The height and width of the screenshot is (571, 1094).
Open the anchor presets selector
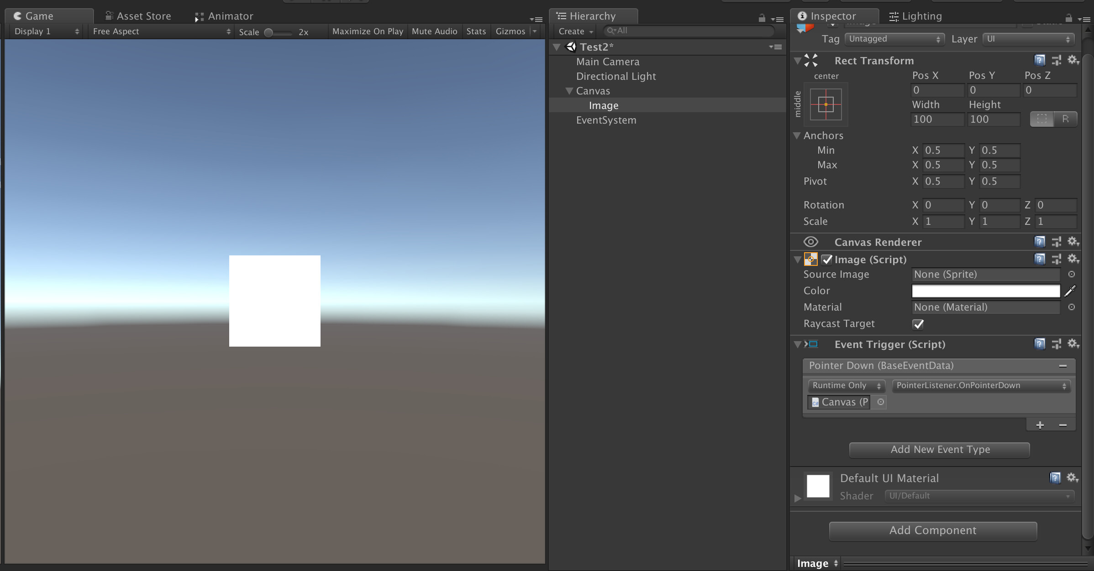tap(826, 104)
